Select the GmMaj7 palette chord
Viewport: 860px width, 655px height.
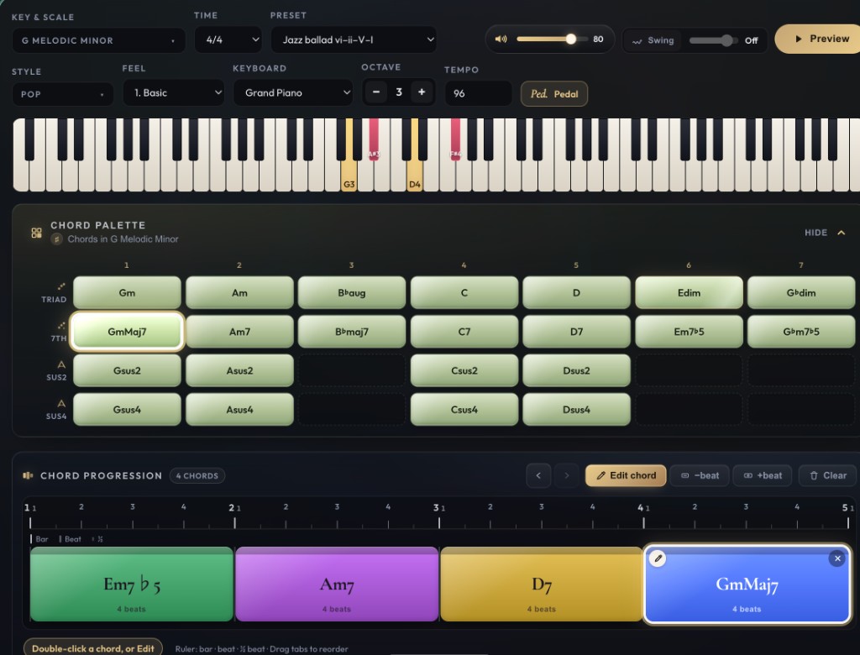[127, 332]
